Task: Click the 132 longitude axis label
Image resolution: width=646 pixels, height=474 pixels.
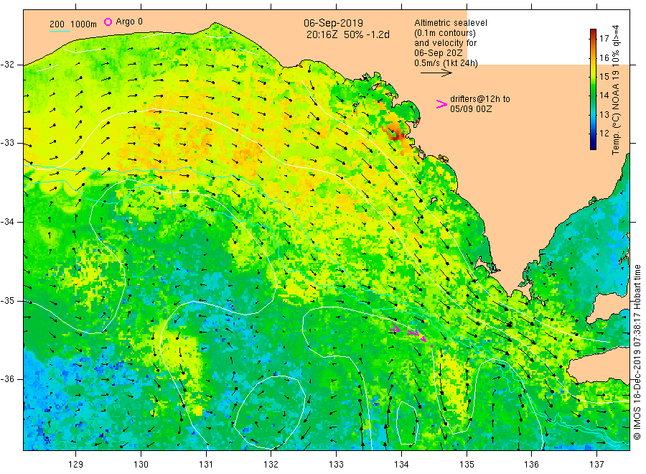Action: click(x=271, y=465)
